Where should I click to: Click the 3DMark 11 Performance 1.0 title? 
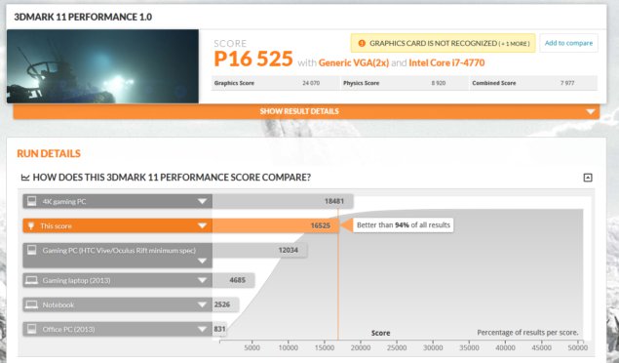[x=83, y=17]
